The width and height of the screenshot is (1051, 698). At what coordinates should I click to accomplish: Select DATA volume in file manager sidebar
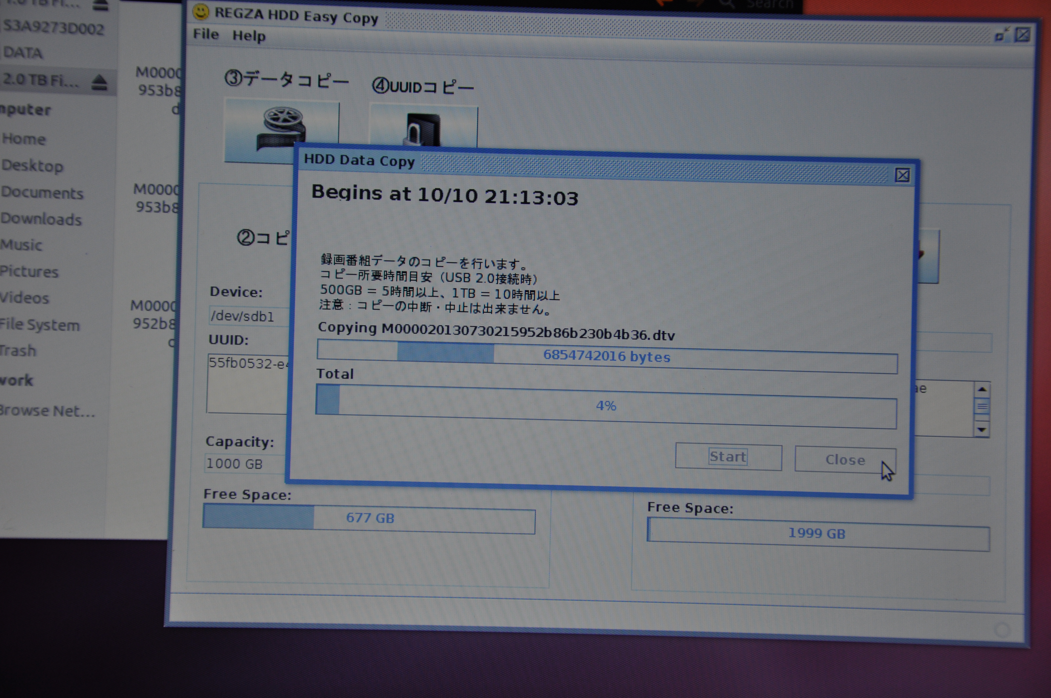click(x=23, y=53)
